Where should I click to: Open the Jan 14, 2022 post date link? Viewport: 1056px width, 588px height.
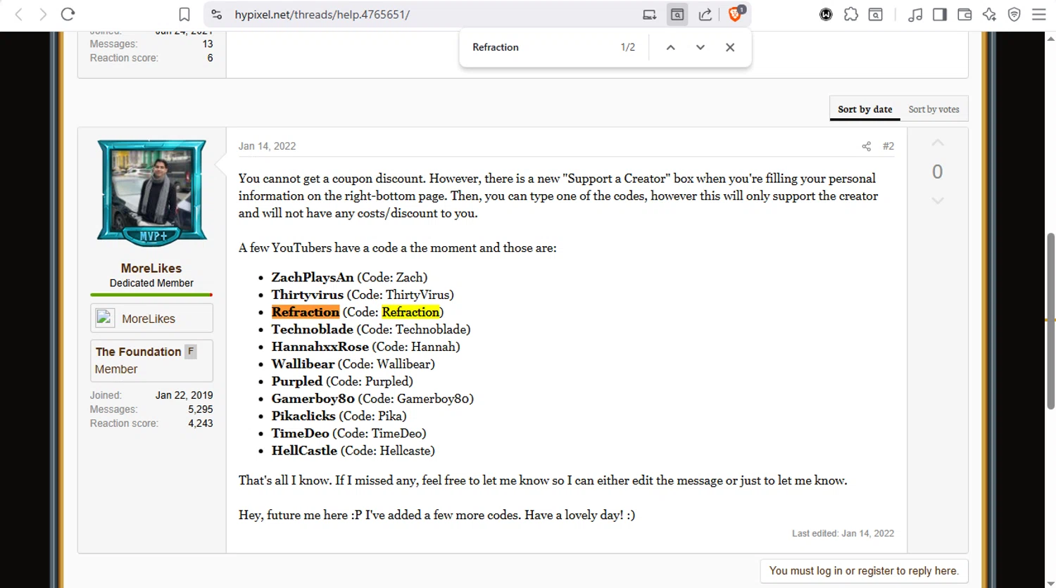[267, 146]
